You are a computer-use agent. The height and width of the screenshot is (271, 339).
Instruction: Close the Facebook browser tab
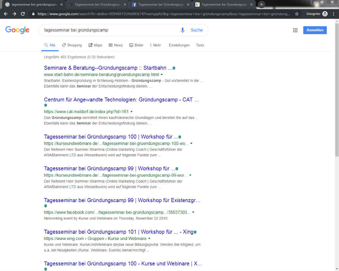(x=188, y=4)
